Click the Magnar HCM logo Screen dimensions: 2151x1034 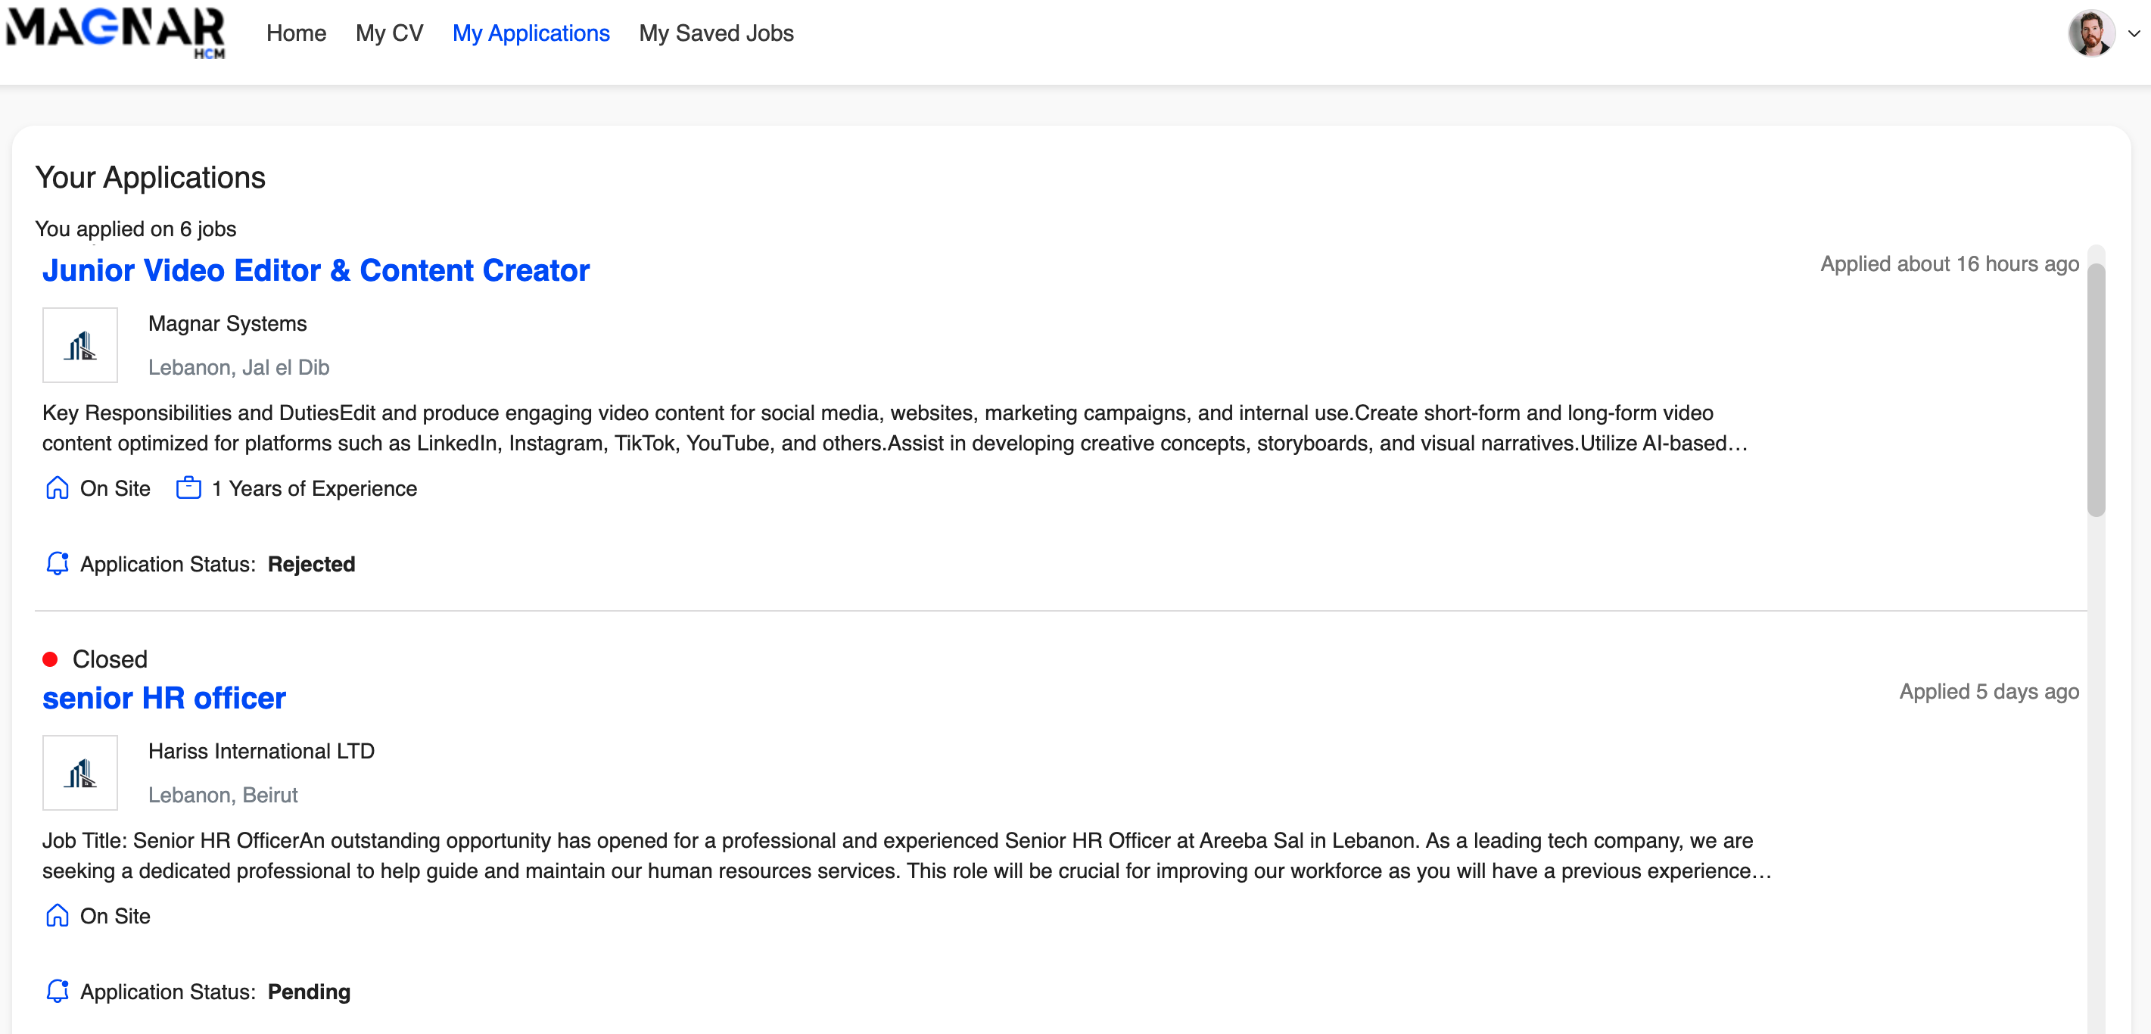(x=115, y=33)
